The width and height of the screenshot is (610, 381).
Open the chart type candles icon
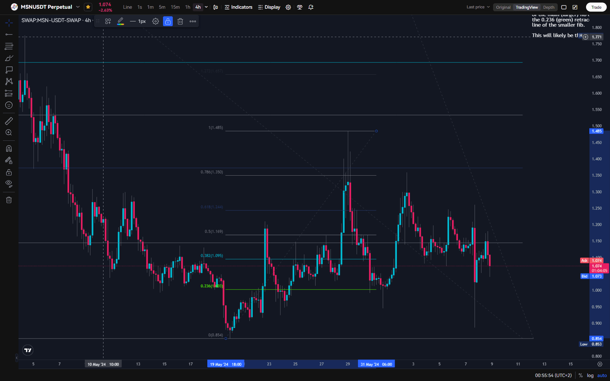coord(216,7)
